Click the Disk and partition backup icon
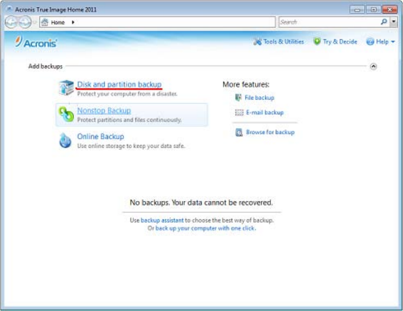The height and width of the screenshot is (311, 403). (66, 88)
